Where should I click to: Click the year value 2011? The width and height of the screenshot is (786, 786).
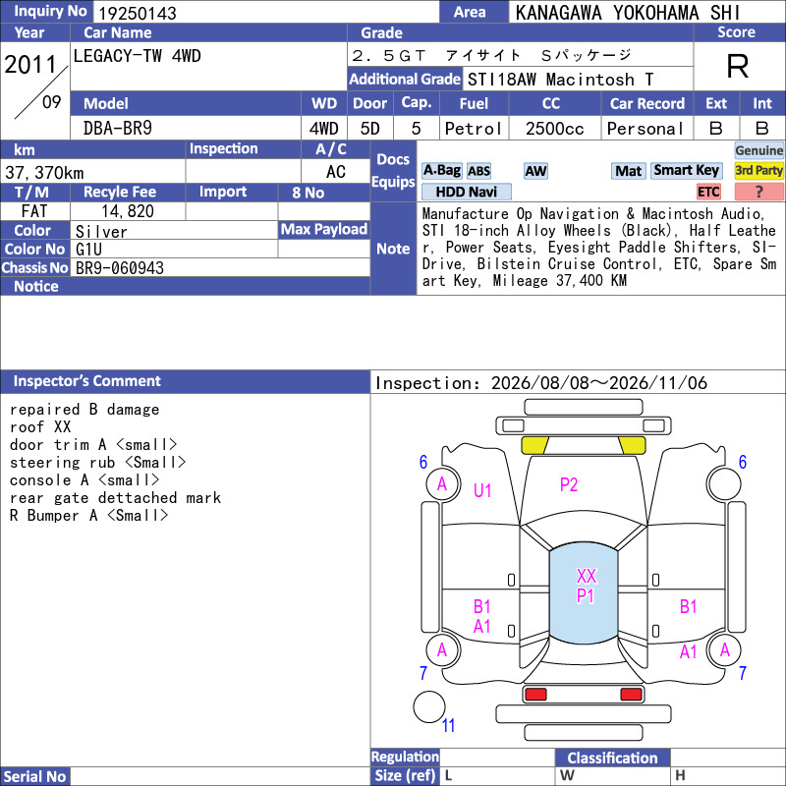(30, 65)
